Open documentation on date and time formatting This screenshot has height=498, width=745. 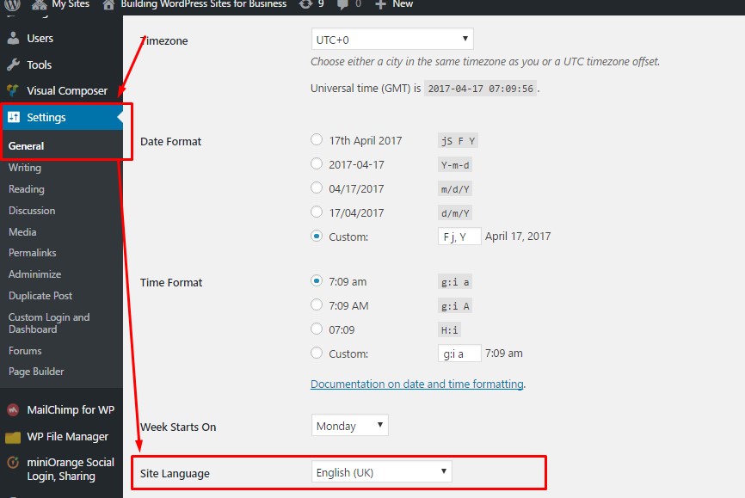(417, 384)
